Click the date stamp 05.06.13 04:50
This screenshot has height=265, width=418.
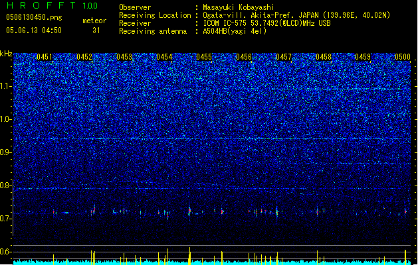(34, 30)
